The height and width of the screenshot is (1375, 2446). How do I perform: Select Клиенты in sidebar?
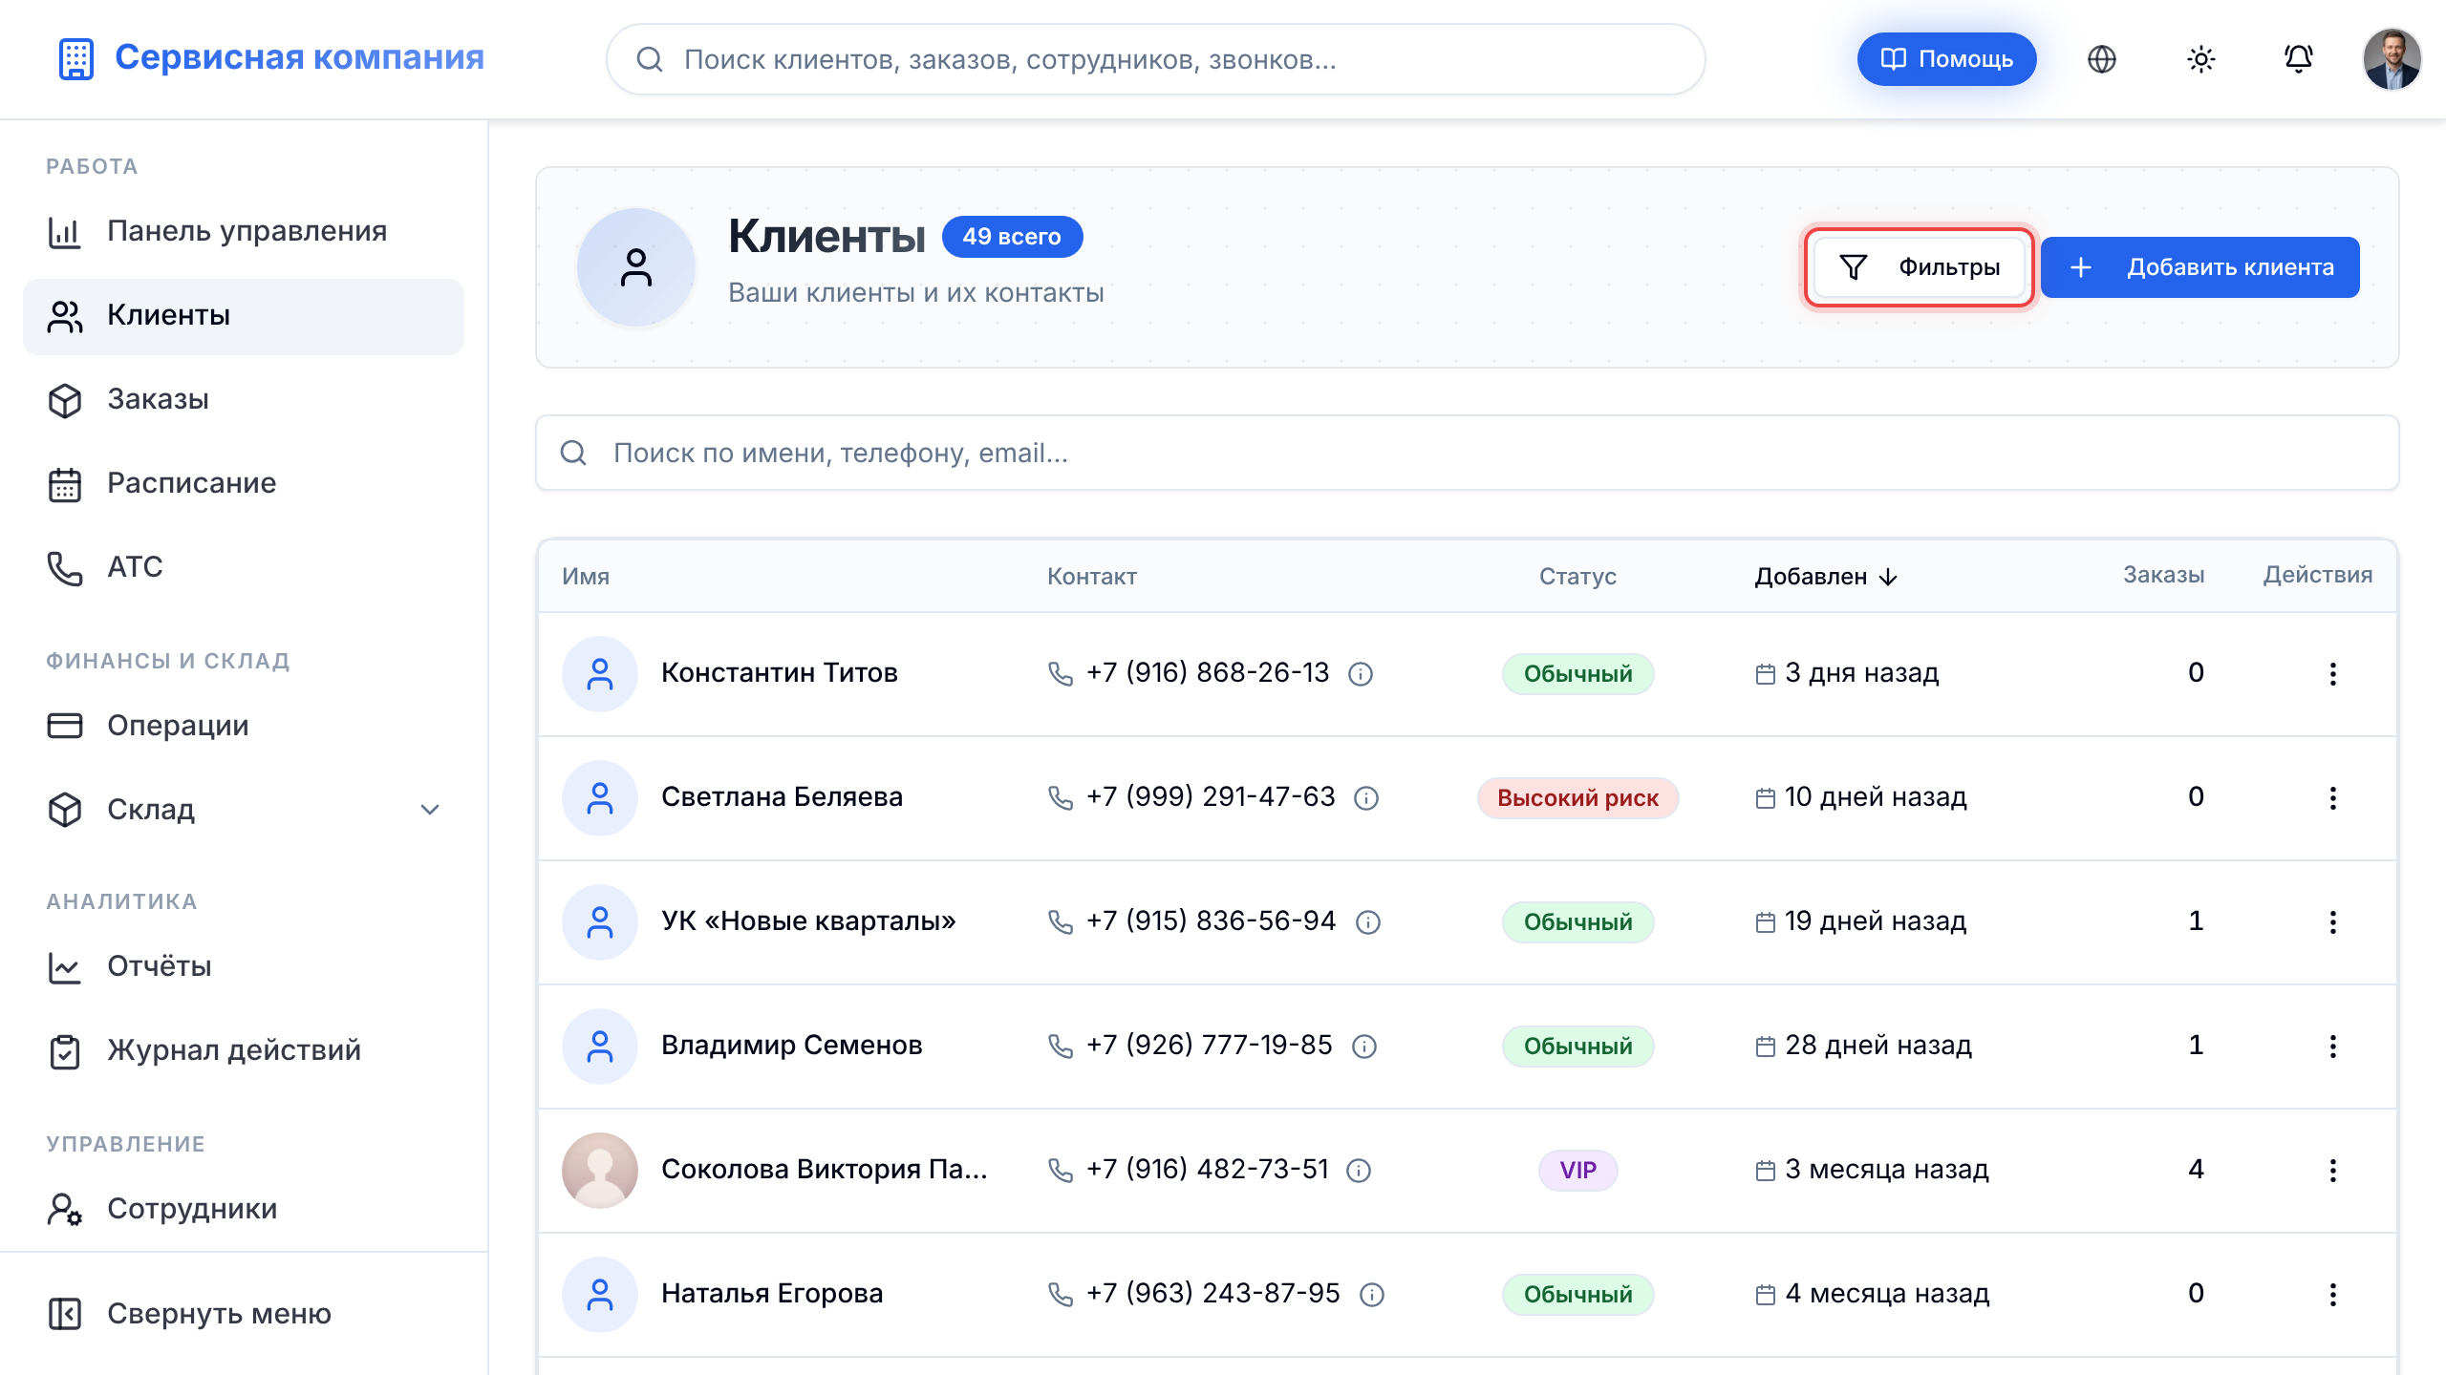[x=244, y=316]
